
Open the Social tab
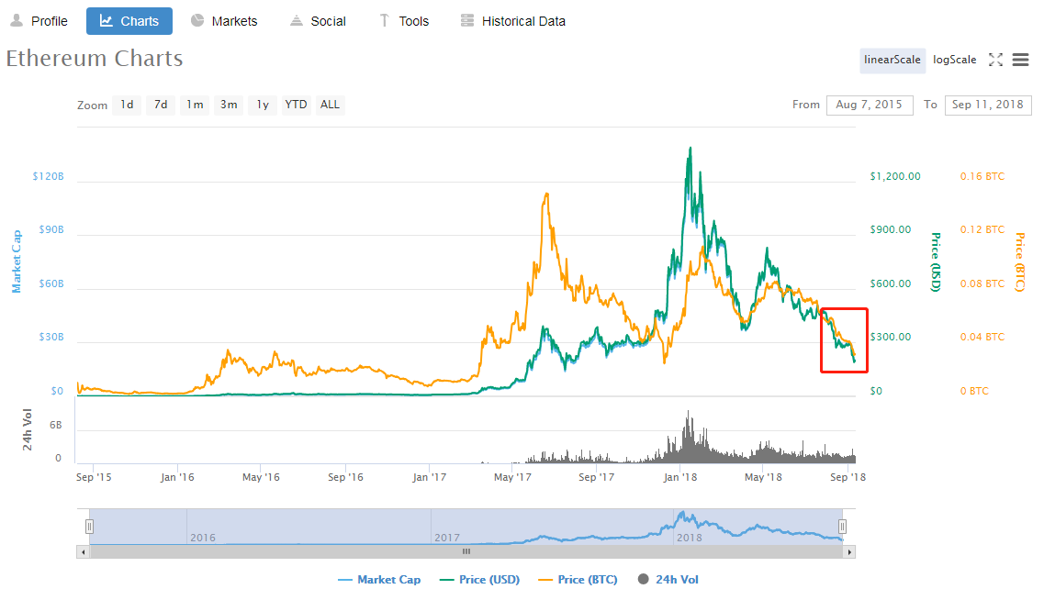(x=318, y=21)
